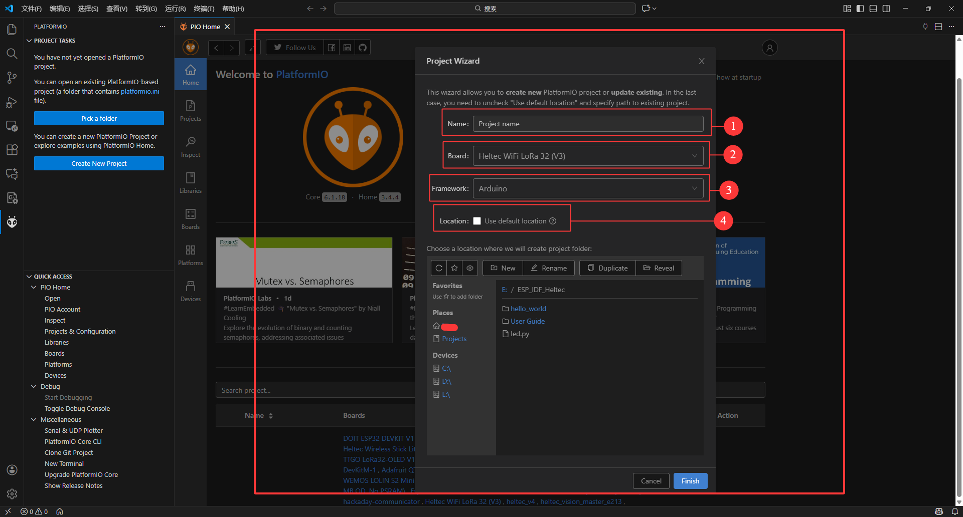The image size is (963, 517).
Task: Click the Facebook icon next to Follow Us
Action: [331, 47]
